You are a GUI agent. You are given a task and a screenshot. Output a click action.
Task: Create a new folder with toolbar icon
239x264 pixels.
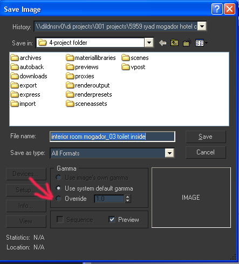187,43
